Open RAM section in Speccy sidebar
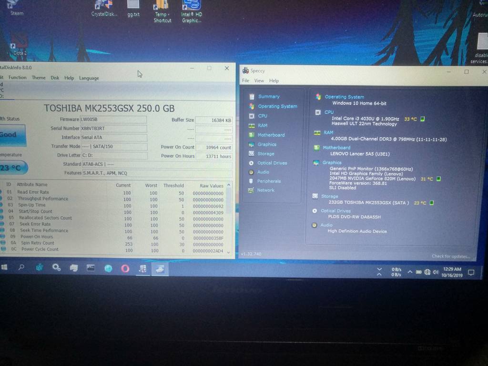The width and height of the screenshot is (488, 366). pyautogui.click(x=263, y=125)
